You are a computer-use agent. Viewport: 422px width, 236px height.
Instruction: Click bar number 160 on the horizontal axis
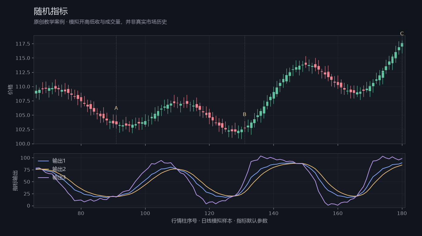coord(338,213)
